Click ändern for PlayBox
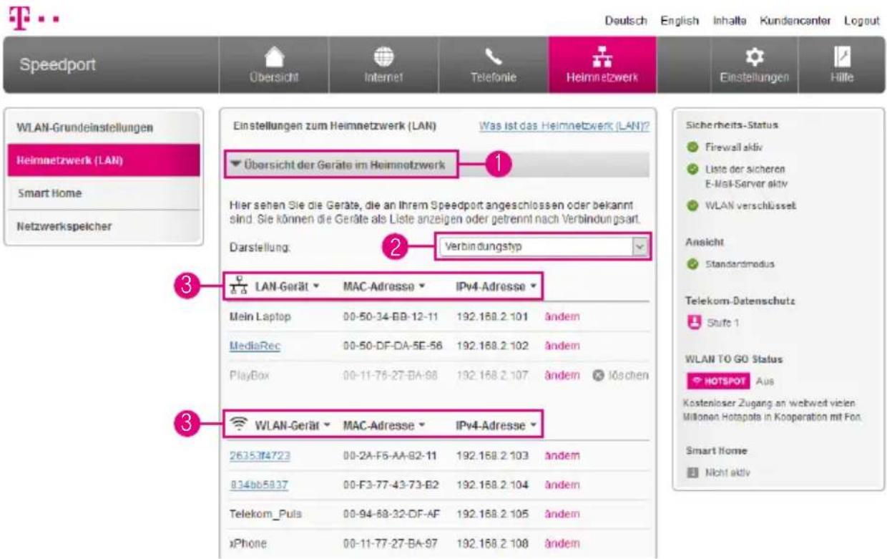 click(x=562, y=375)
